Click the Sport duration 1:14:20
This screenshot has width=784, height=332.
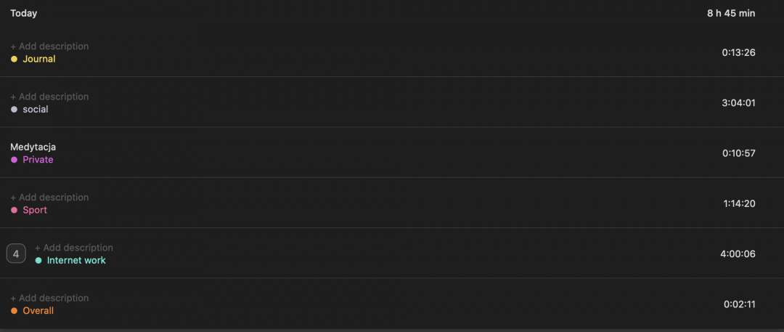[739, 203]
